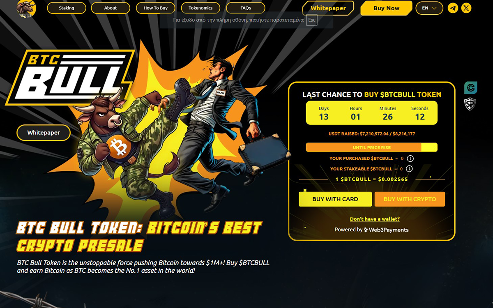Show info for Your Purchased $BTCBULL
This screenshot has width=493, height=308.
(410, 159)
